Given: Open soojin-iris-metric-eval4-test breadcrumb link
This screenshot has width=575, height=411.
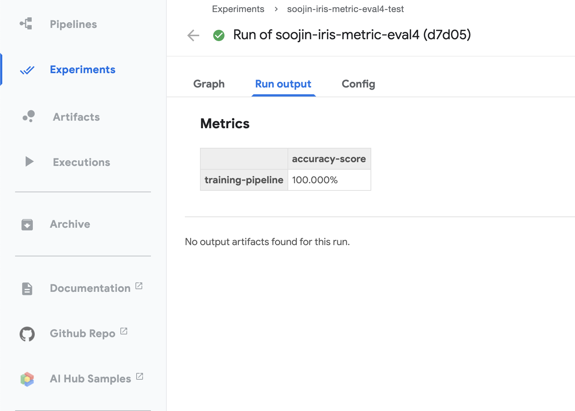Looking at the screenshot, I should [x=345, y=9].
